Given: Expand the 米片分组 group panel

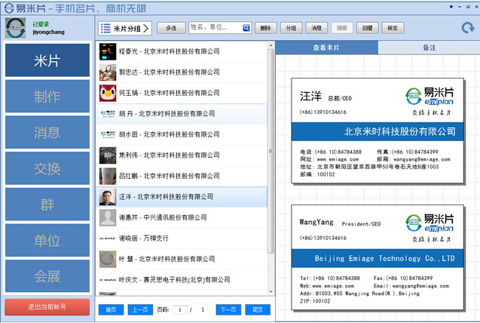Looking at the screenshot, I should click(125, 28).
